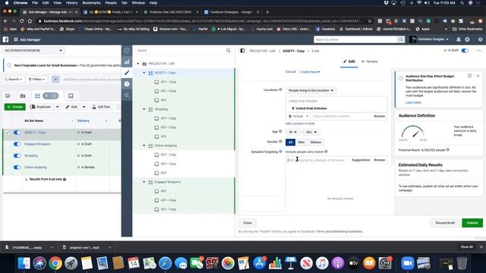
Task: Open the maximum age 65+ dropdown
Action: pyautogui.click(x=311, y=132)
